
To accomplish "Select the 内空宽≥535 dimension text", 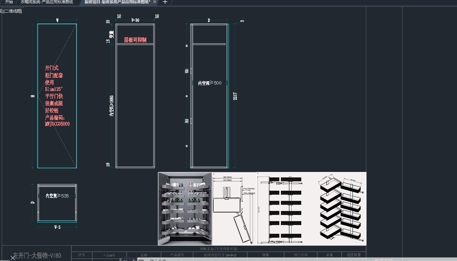I will pyautogui.click(x=57, y=196).
